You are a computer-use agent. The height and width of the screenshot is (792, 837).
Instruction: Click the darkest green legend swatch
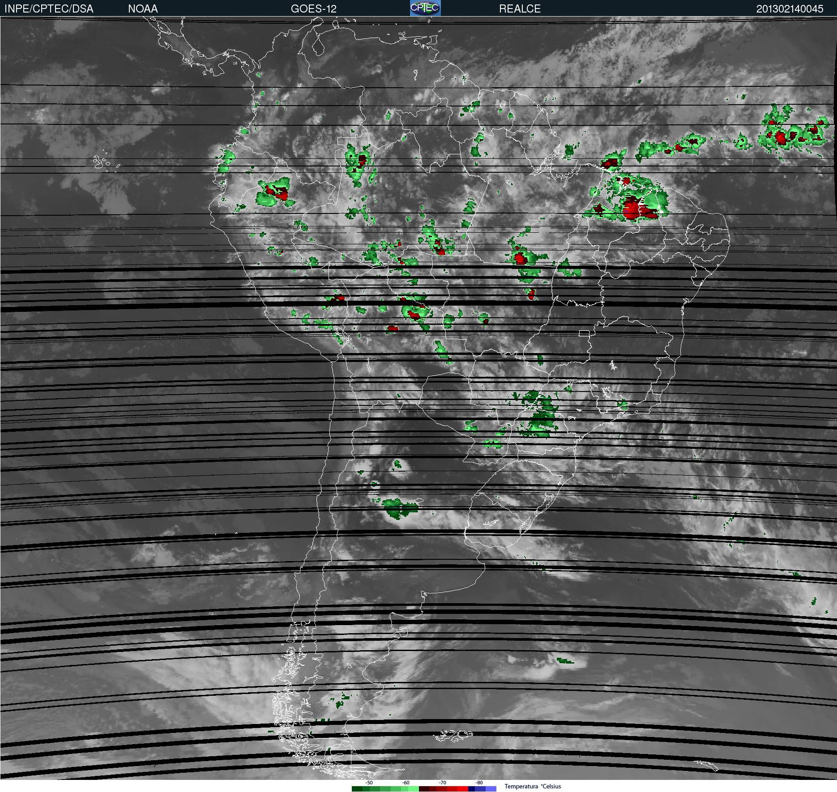click(x=357, y=789)
